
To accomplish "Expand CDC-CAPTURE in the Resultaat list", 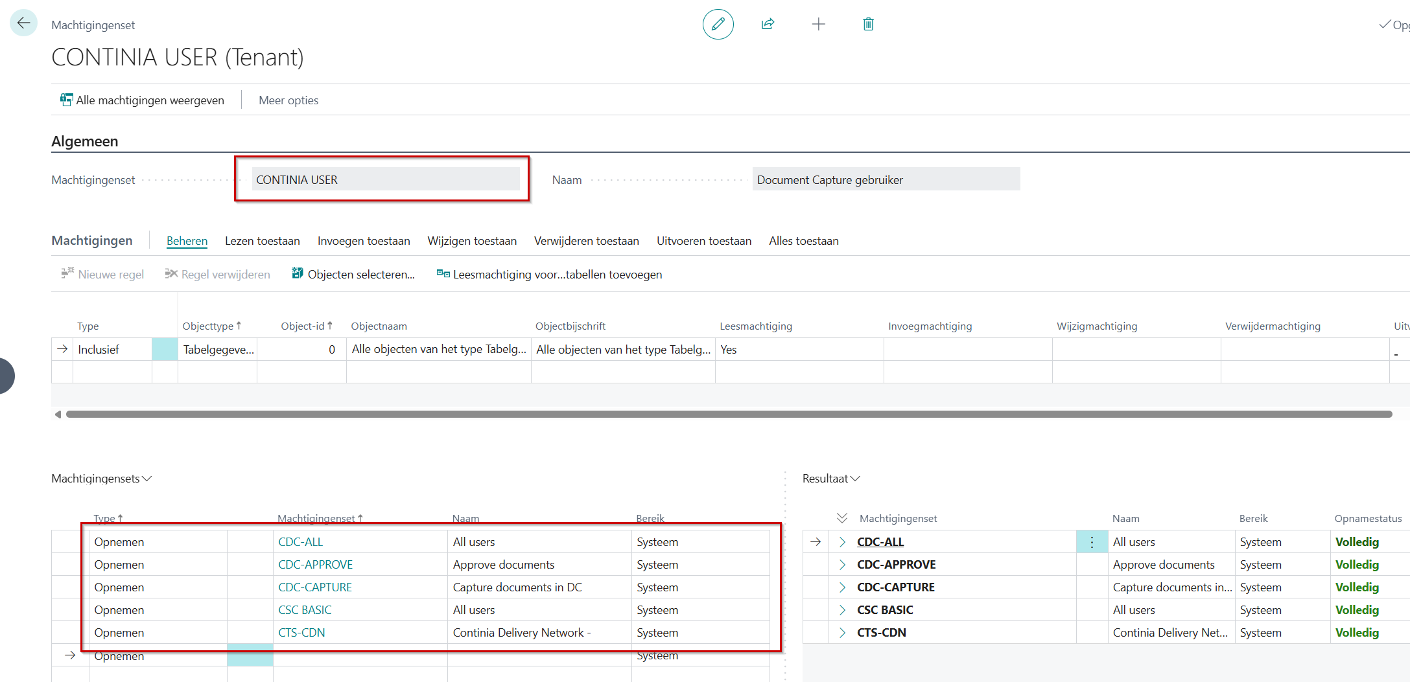I will click(x=842, y=587).
